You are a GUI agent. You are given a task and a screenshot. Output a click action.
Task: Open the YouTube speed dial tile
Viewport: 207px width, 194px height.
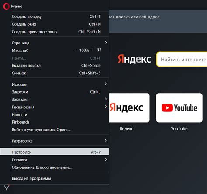179,108
